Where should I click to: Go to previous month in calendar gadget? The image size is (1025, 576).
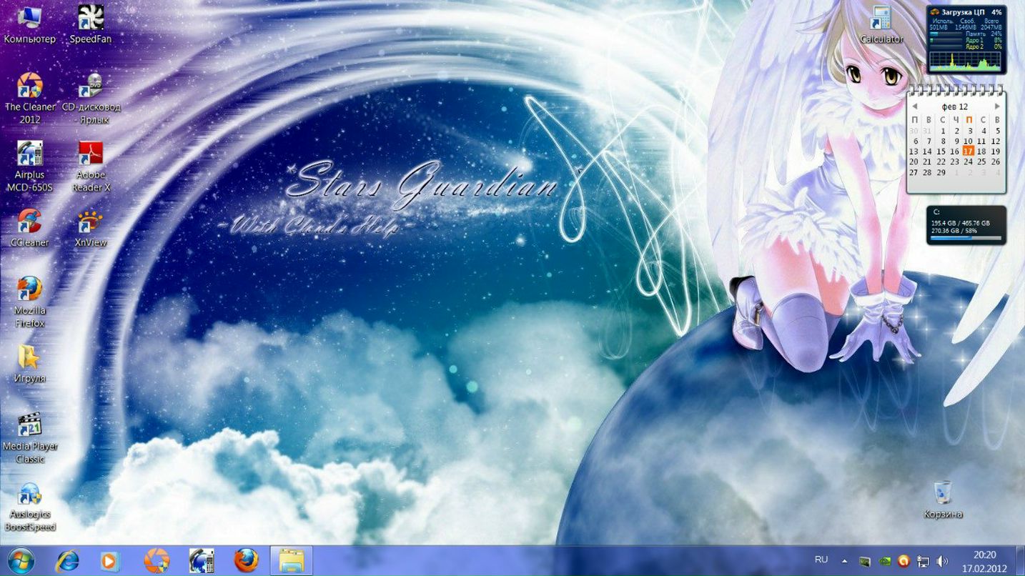pos(914,106)
